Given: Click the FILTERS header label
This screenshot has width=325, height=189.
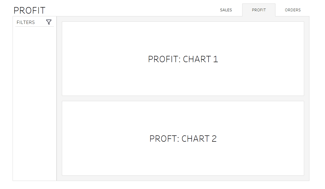Looking at the screenshot, I should pos(26,22).
